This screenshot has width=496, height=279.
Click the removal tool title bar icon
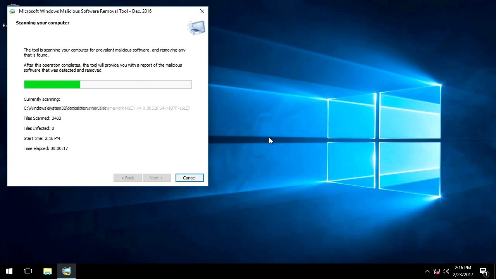point(12,11)
